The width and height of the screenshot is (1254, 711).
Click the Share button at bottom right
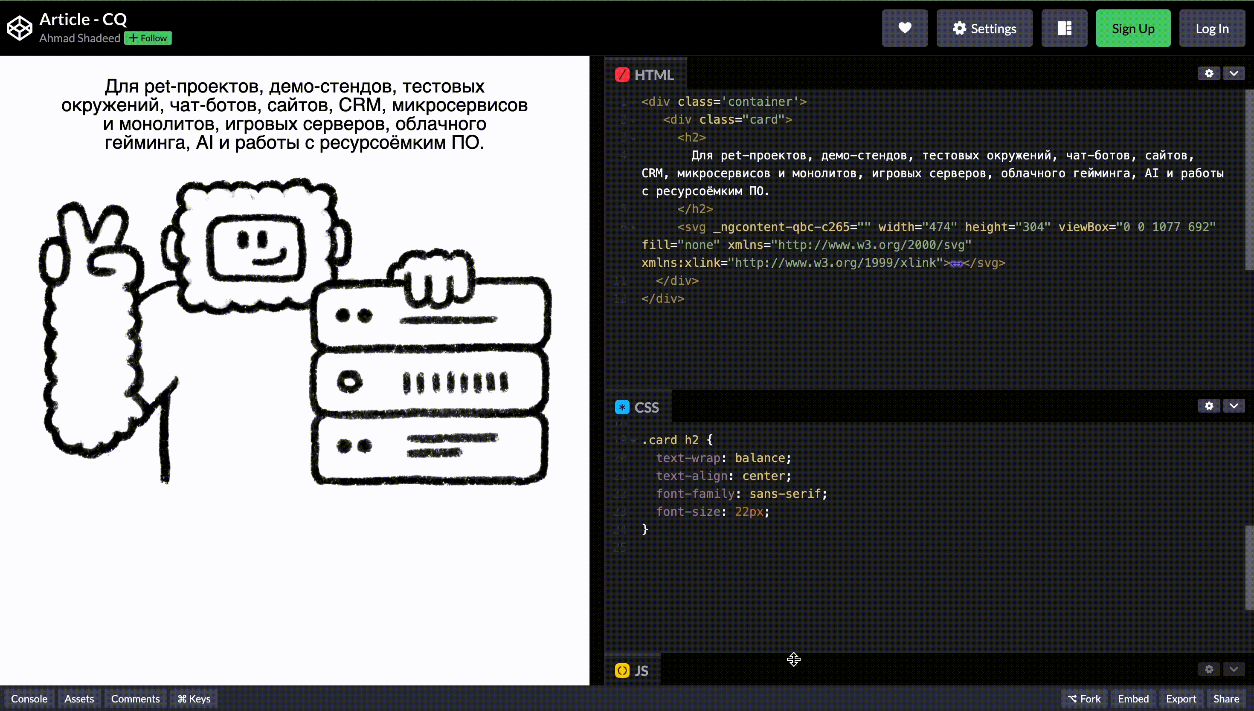coord(1226,698)
